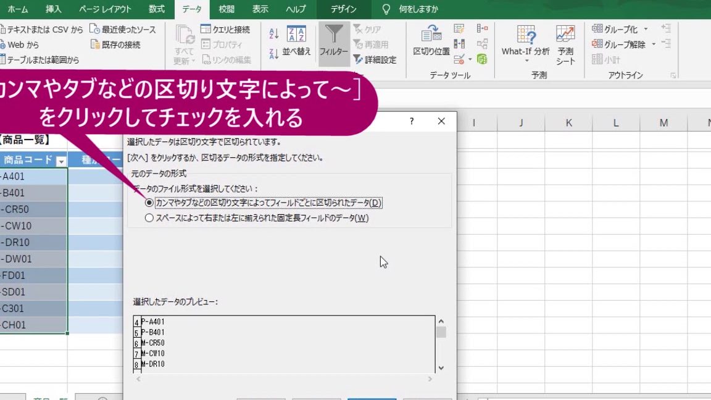The width and height of the screenshot is (711, 400).
Task: Expand the グループ化 dropdown arrow
Action: click(646, 29)
